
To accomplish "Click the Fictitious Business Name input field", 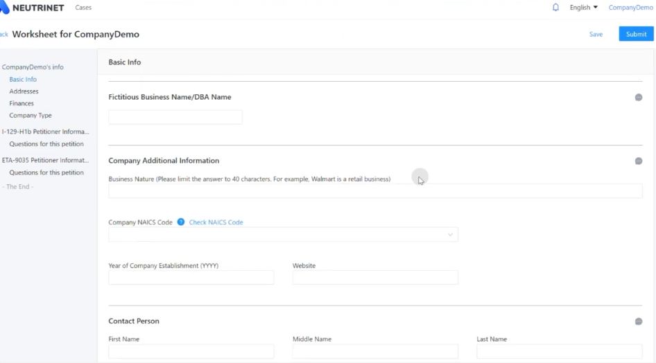I will (175, 117).
